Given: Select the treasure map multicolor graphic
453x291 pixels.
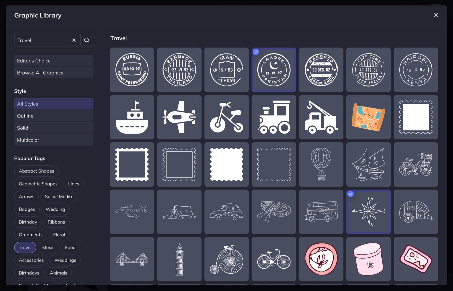Looking at the screenshot, I should pos(368,117).
